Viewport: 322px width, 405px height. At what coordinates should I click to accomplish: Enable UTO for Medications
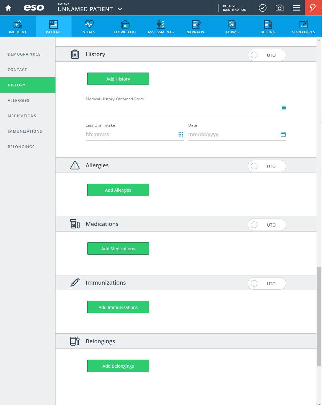(x=267, y=225)
